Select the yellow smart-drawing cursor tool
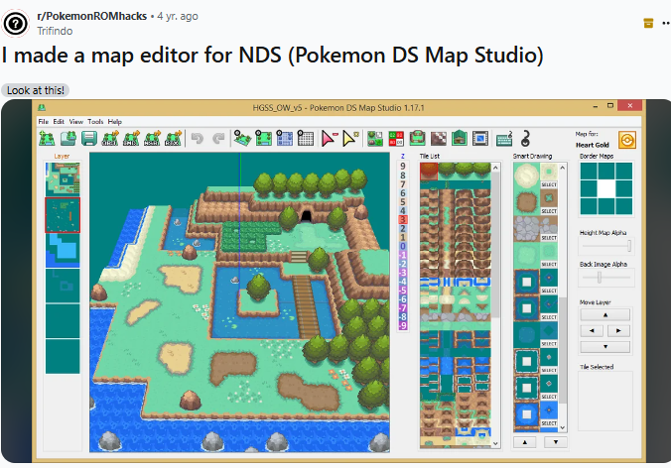 point(350,139)
